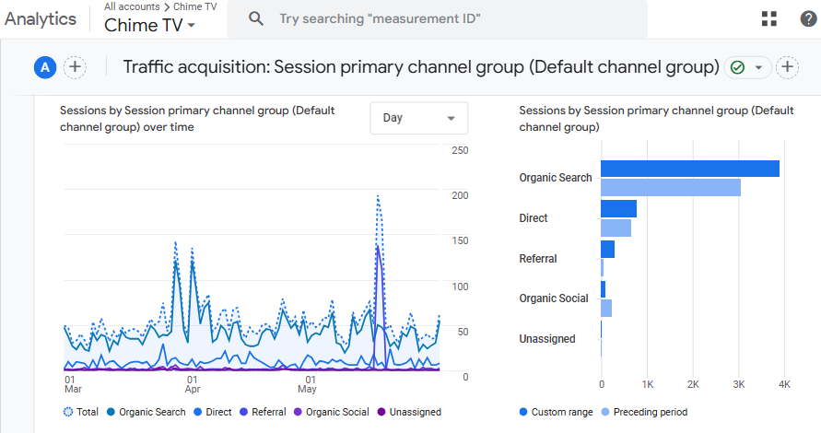821x433 pixels.
Task: Open the Help question mark icon
Action: tap(808, 18)
